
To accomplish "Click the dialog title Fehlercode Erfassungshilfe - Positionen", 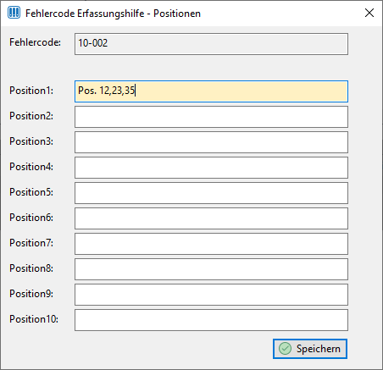I will (113, 14).
